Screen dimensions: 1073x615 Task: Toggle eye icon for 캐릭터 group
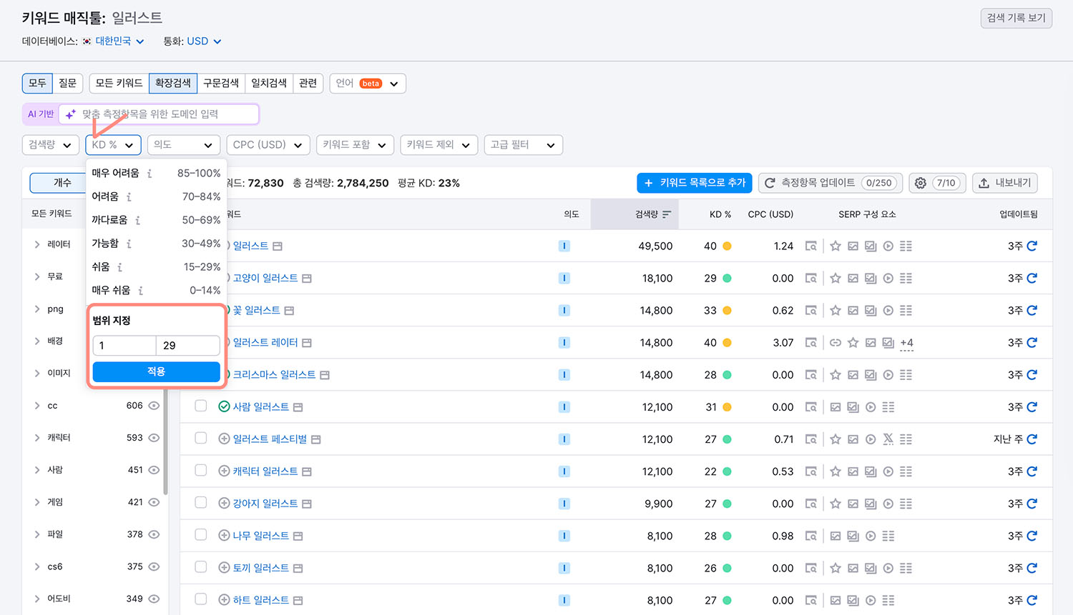[154, 438]
